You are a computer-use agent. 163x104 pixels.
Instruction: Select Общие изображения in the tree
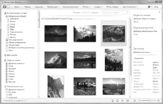click(17, 42)
